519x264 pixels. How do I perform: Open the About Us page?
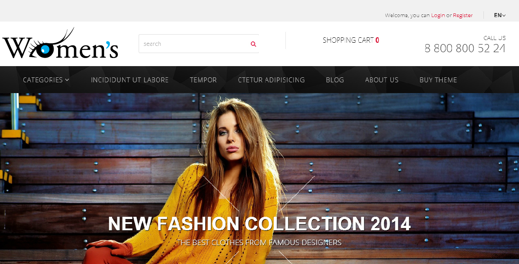(x=382, y=80)
